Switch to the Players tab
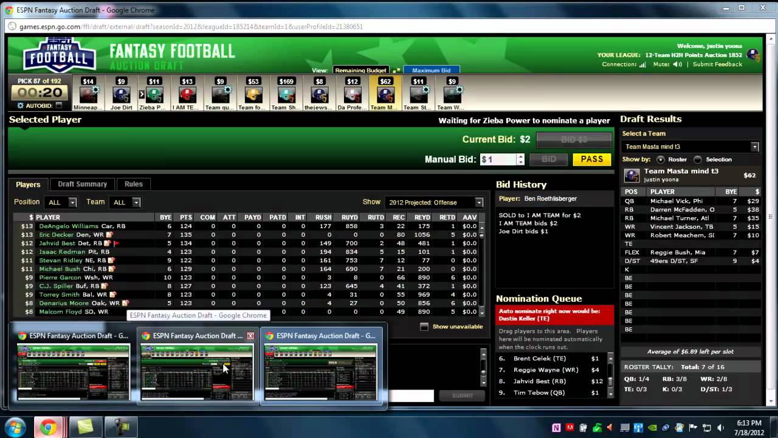Screen dimensions: 778x438 click(x=28, y=184)
